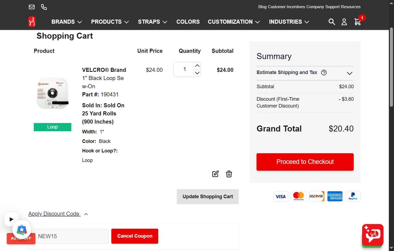
Task: Open the Industries dropdown menu
Action: coord(289,22)
